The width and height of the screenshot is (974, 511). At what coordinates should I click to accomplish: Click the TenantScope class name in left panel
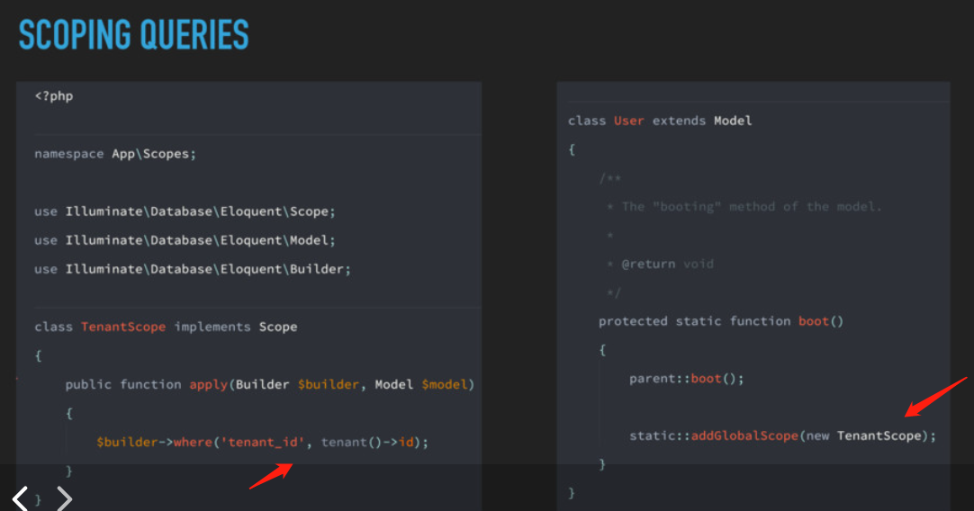(x=123, y=327)
